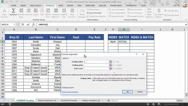The height and width of the screenshot is (106, 188).
Task: Click the Match_type input field
Action: point(97,68)
